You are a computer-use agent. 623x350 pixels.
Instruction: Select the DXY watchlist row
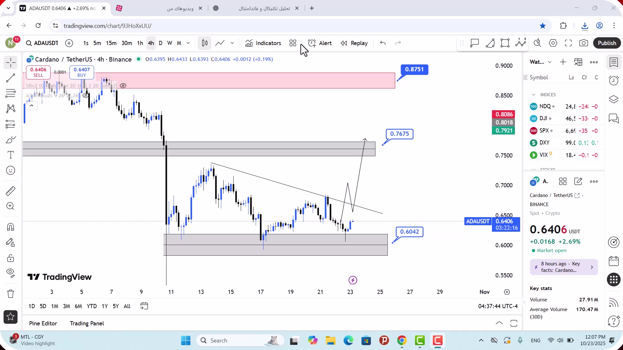[564, 143]
